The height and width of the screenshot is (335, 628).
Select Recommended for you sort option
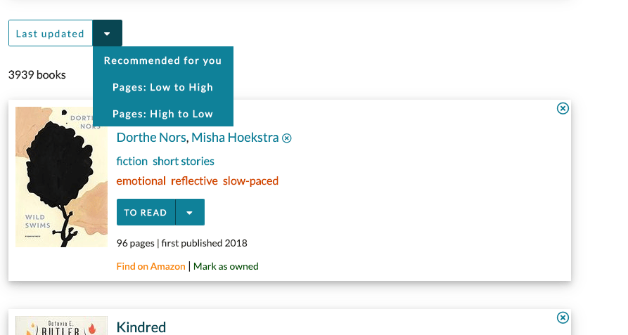pos(162,60)
